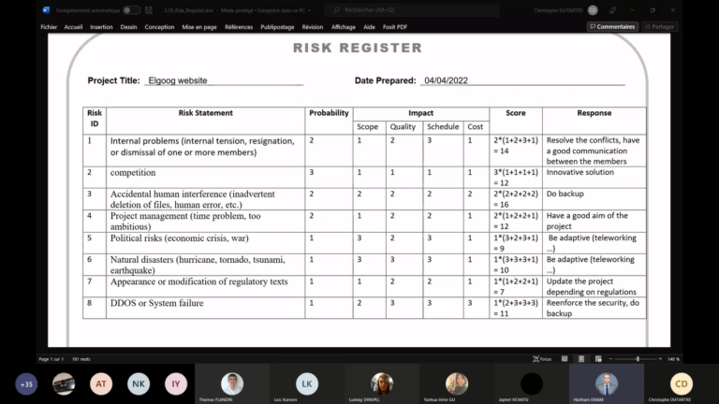The height and width of the screenshot is (404, 719).
Task: Click the RISK REGISTER document heading
Action: click(x=358, y=48)
